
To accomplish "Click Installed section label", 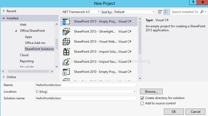I will pos(12,18).
